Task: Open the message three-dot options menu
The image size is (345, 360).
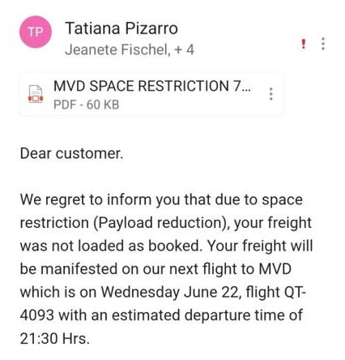Action: pos(323,44)
